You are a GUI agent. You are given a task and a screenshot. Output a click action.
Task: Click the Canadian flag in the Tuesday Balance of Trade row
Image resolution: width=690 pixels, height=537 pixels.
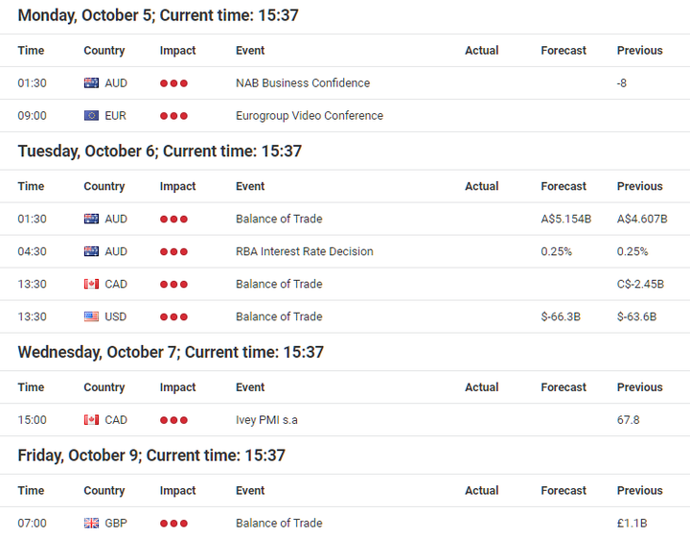91,285
